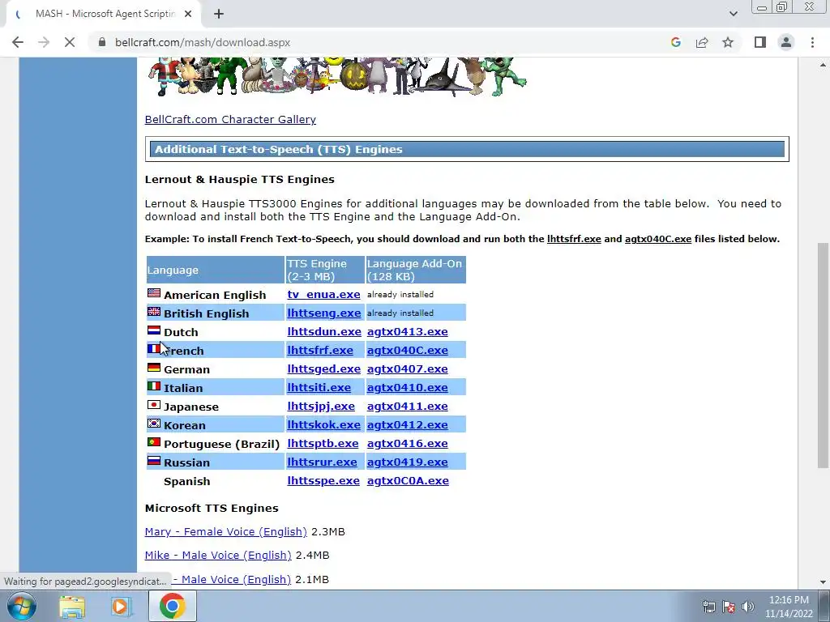Viewport: 830px width, 622px height.
Task: Open Windows Explorer from taskbar
Action: point(72,606)
